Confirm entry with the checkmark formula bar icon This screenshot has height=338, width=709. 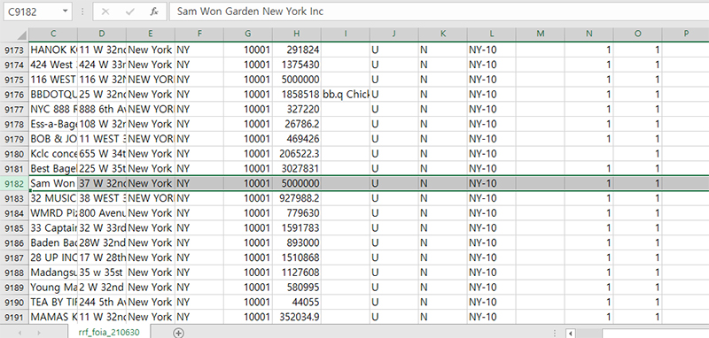[129, 12]
